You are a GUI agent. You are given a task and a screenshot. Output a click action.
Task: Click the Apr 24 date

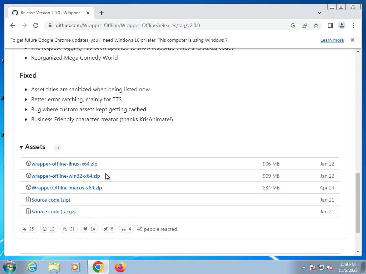pos(327,188)
